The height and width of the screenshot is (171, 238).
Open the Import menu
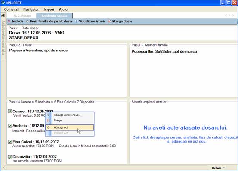[x=49, y=9]
